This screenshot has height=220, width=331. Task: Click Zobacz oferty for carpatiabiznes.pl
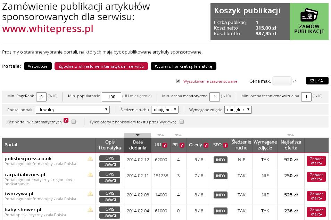pos(316,177)
